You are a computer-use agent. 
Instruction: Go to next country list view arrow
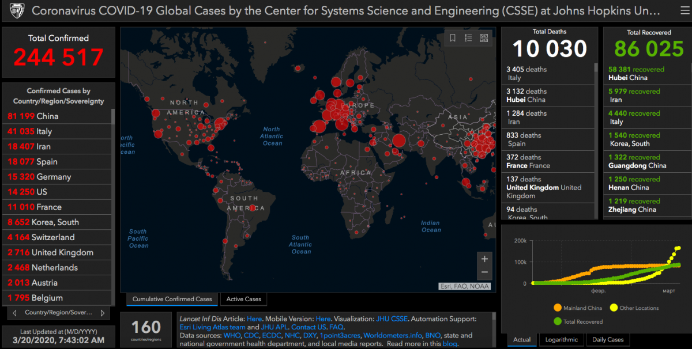click(x=103, y=313)
